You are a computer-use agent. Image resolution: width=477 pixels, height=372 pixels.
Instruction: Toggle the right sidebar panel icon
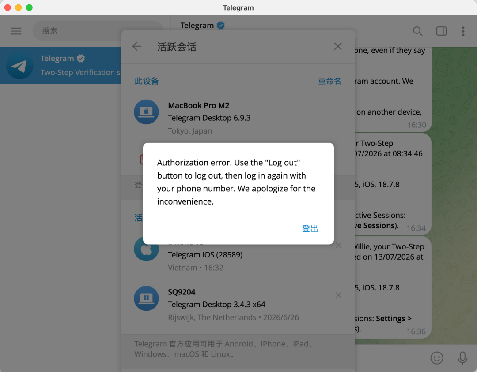pyautogui.click(x=441, y=31)
